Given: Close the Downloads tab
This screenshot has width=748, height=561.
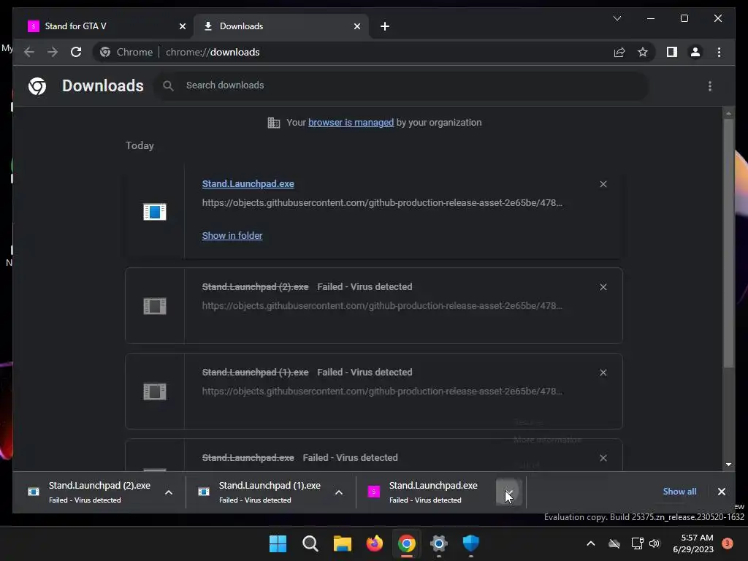Looking at the screenshot, I should (x=356, y=26).
